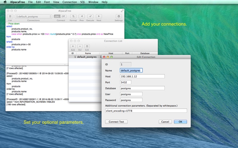Zoom Edit Connection with green button
238x148 pixels.
tap(112, 57)
